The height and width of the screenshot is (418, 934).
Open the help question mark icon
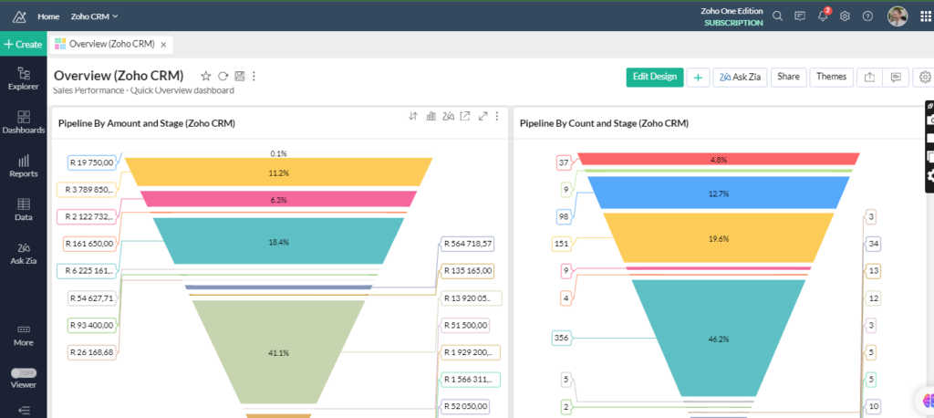[867, 16]
